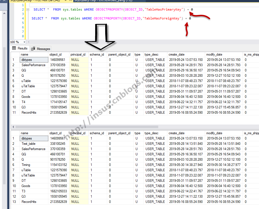
Task: Click the modify_date header in the second results grid
Action: [x=224, y=133]
